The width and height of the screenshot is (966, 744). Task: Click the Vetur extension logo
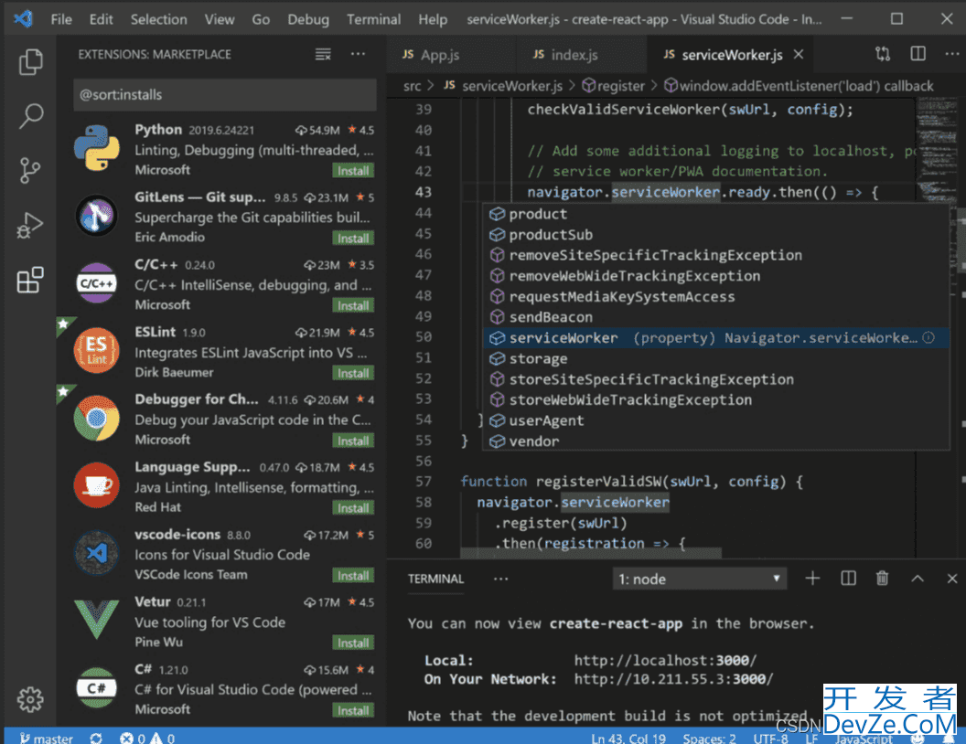97,620
